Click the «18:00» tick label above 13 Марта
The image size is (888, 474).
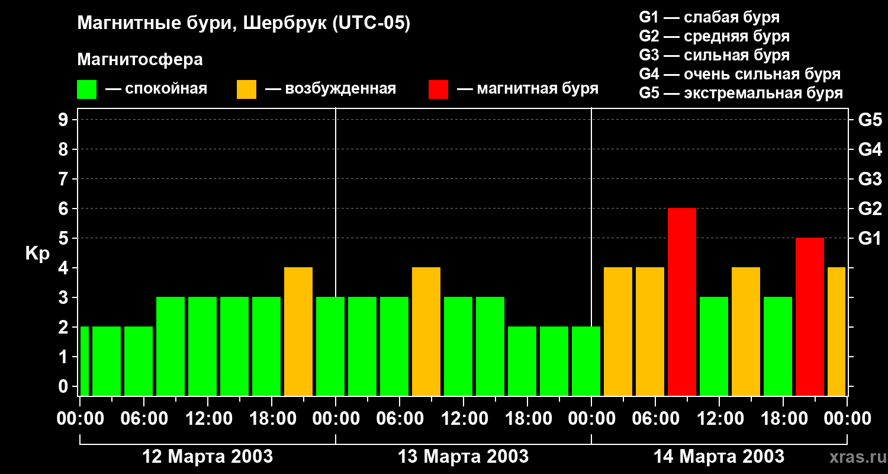coord(527,419)
